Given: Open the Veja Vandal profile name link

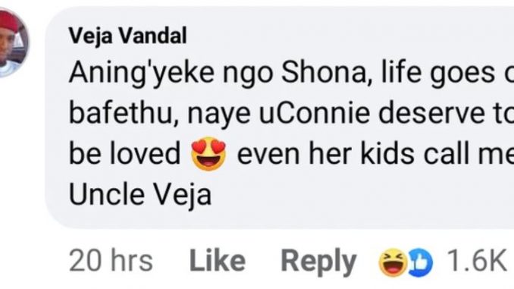Looking at the screenshot, I should click(127, 36).
